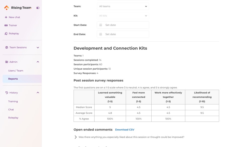
Task: Click the 'Median Score' row label
Action: [84, 107]
